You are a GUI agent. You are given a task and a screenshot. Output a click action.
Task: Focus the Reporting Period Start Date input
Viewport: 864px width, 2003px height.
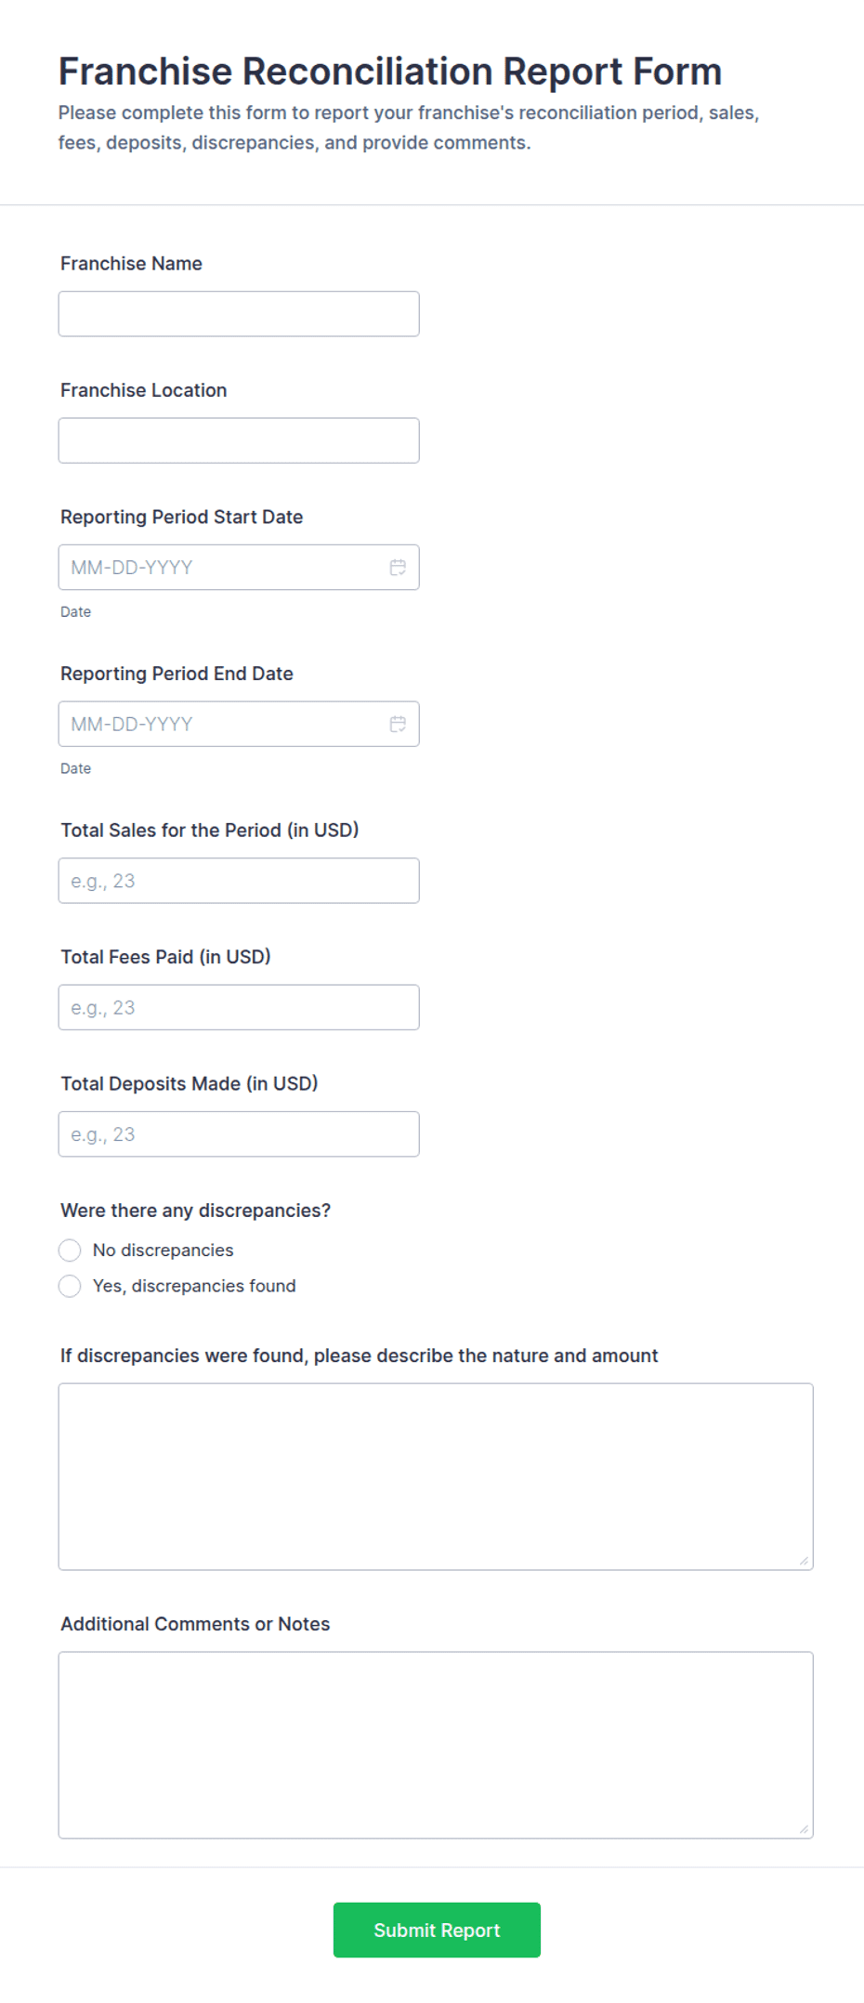[x=214, y=567]
